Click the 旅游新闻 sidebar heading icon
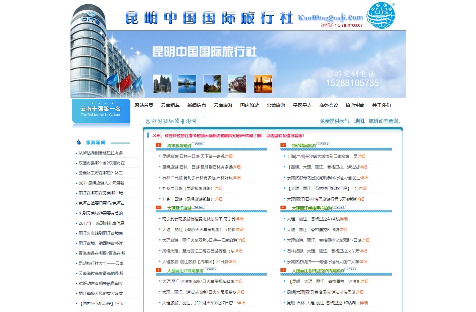476x312 pixels. pyautogui.click(x=79, y=142)
